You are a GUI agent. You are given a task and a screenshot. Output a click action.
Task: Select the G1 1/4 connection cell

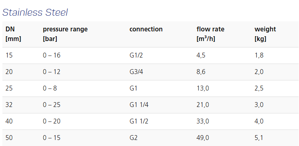point(139,105)
